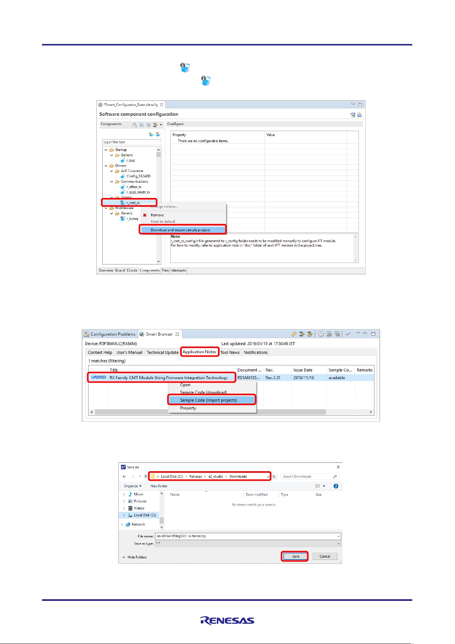Image resolution: width=455 pixels, height=644 pixels.
Task: Collapse all components tree icon
Action: click(x=142, y=125)
